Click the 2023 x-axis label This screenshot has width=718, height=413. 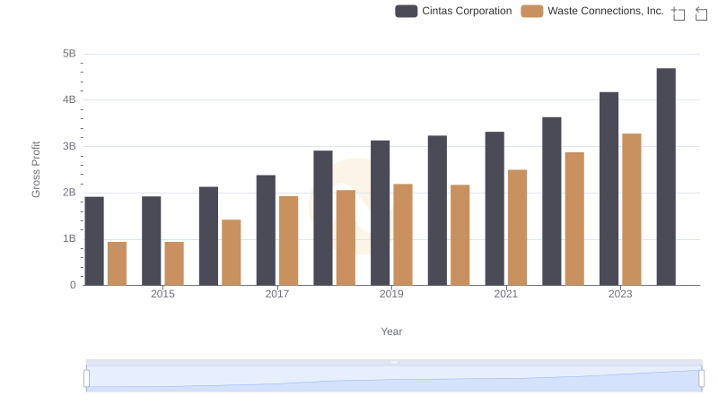click(x=620, y=294)
